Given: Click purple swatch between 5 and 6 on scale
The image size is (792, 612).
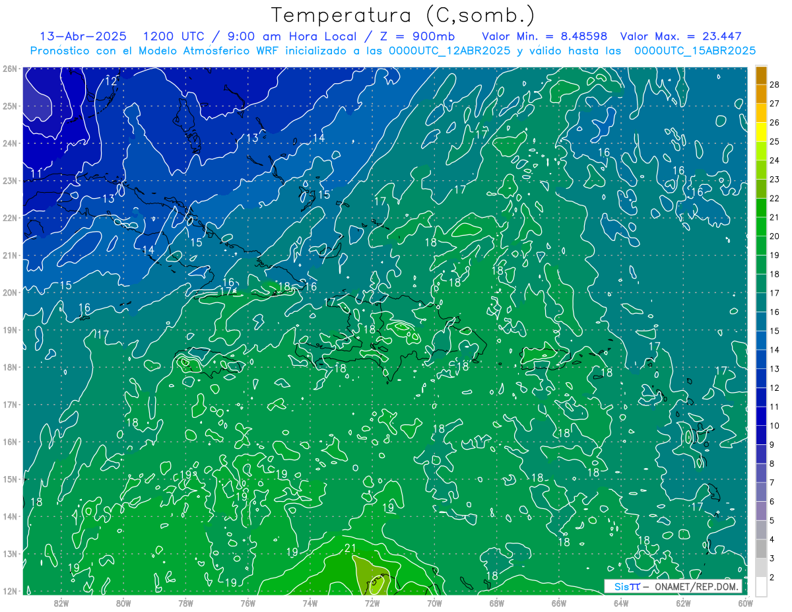Looking at the screenshot, I should click(761, 511).
